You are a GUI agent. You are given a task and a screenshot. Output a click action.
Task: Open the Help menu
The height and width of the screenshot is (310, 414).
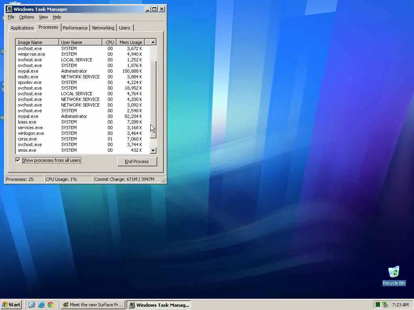tap(57, 17)
